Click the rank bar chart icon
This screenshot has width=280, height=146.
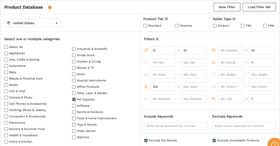click(x=146, y=75)
